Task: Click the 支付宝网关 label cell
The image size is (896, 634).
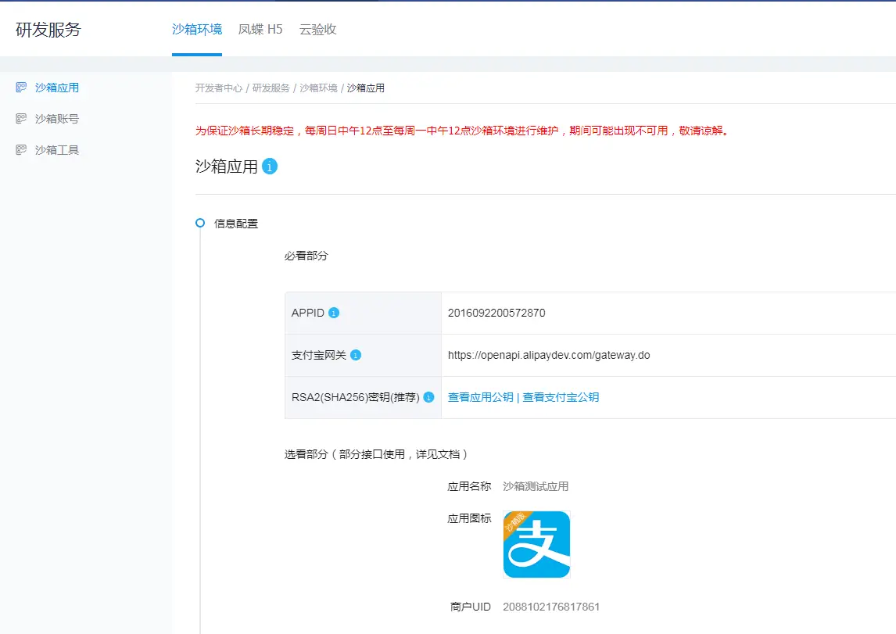Action: tap(364, 355)
